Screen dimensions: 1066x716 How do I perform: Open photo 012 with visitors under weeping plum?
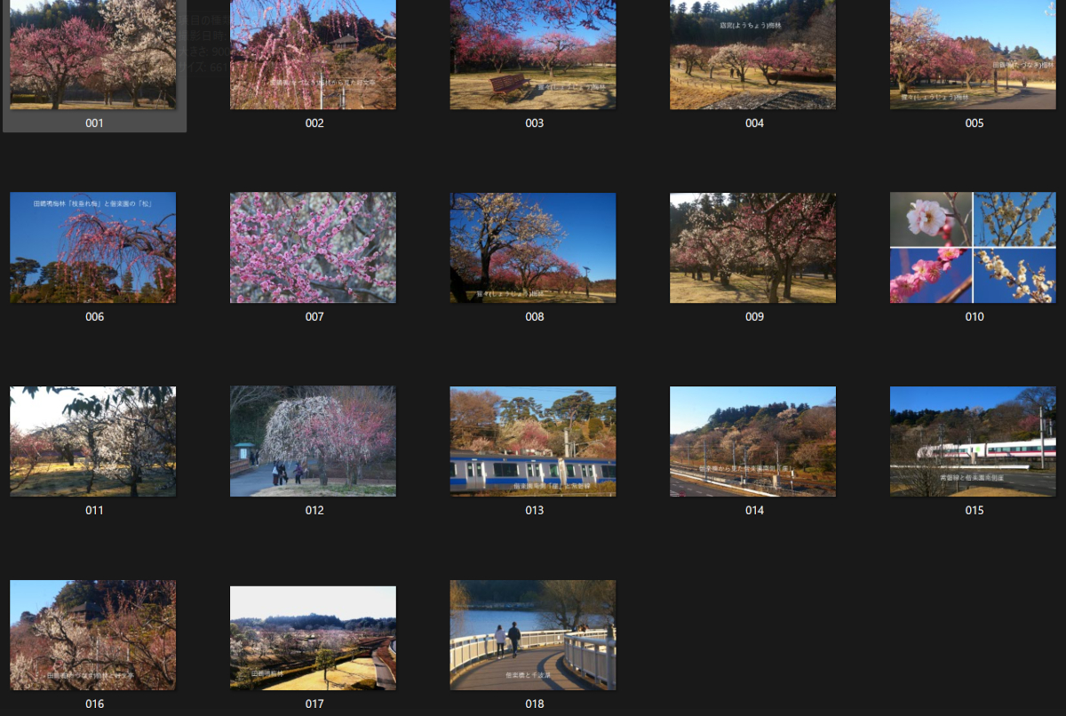point(313,442)
